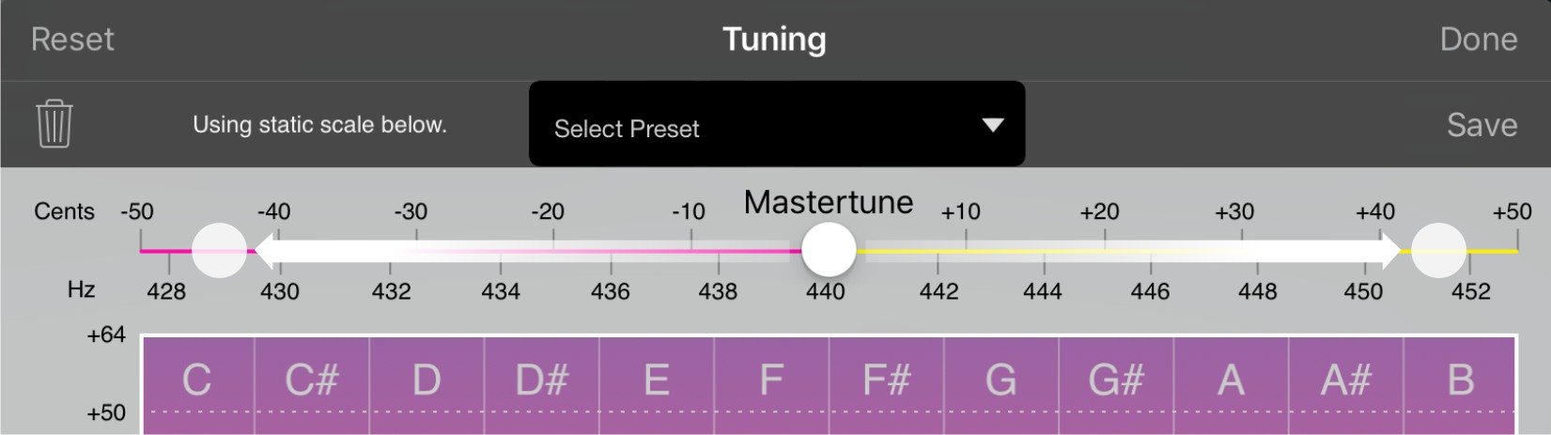Tap Reset in the top bar
Viewport: 1551px width, 435px height.
point(72,39)
